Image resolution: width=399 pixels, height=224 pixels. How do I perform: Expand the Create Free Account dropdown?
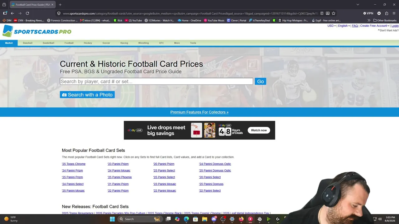[375, 26]
